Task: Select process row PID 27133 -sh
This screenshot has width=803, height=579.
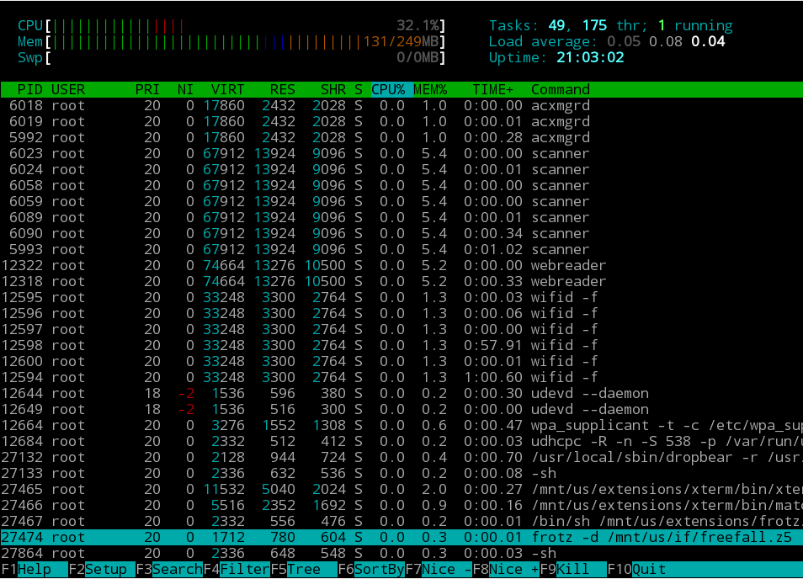Action: 401,474
